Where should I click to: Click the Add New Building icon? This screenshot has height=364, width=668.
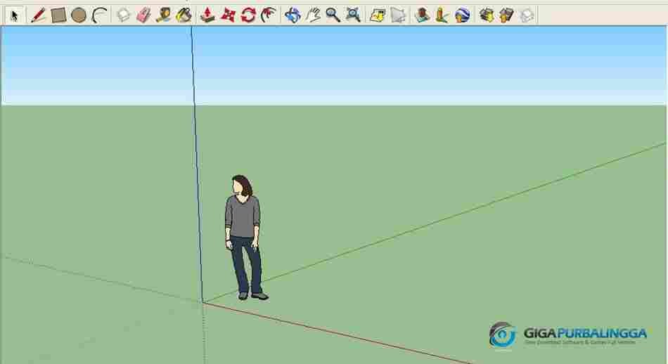click(422, 15)
